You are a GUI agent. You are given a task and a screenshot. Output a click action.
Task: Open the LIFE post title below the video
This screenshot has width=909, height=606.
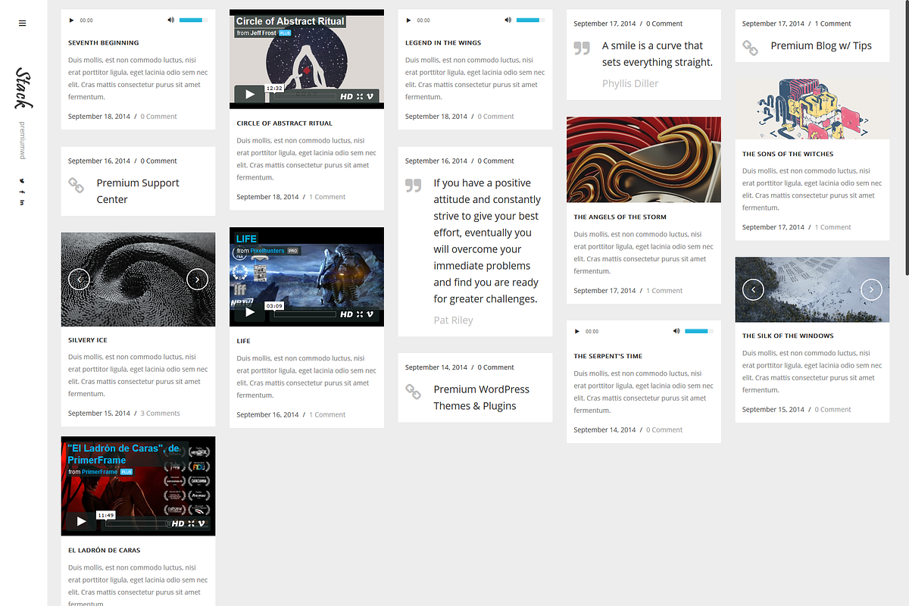(243, 342)
